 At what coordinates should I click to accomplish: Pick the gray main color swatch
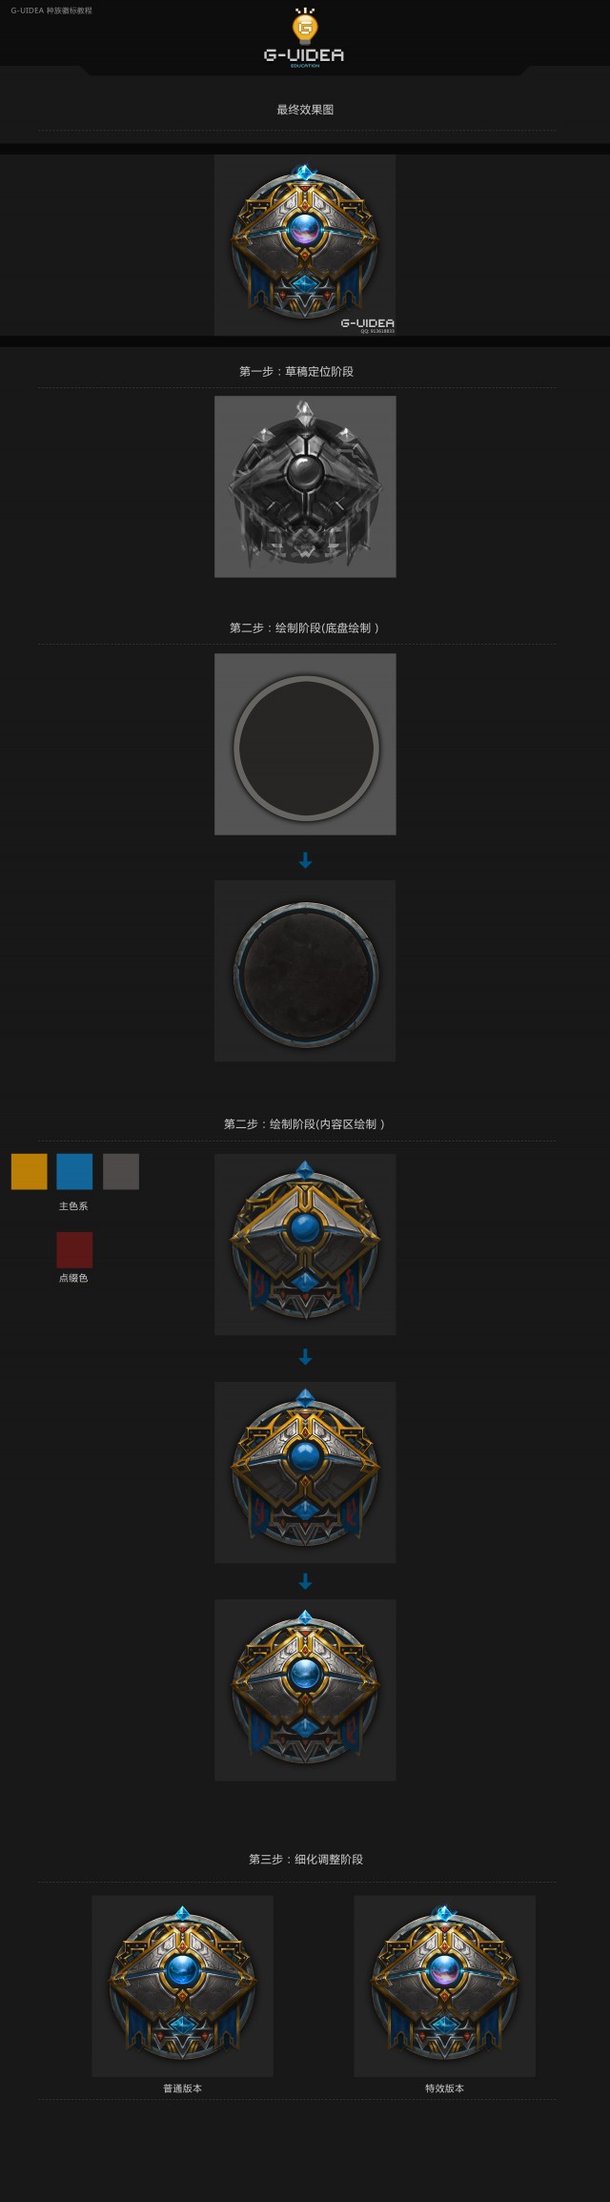point(121,1171)
